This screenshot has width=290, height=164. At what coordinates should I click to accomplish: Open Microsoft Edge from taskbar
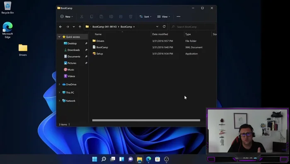[x=148, y=159]
